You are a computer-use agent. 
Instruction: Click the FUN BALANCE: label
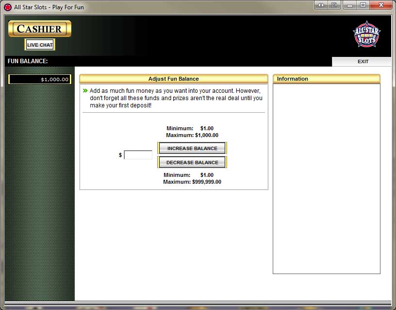28,61
